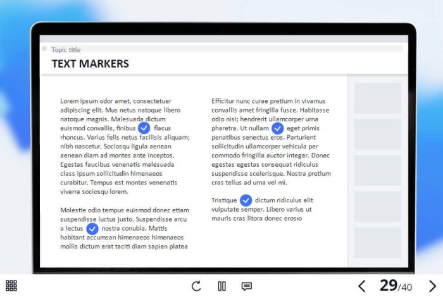The height and width of the screenshot is (297, 443).
Task: Go to the previous slide arrow
Action: [362, 286]
